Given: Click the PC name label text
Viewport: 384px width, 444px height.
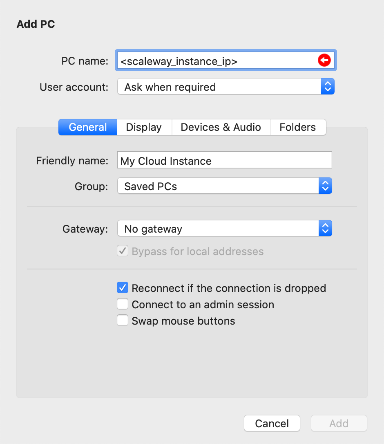Looking at the screenshot, I should click(x=85, y=61).
